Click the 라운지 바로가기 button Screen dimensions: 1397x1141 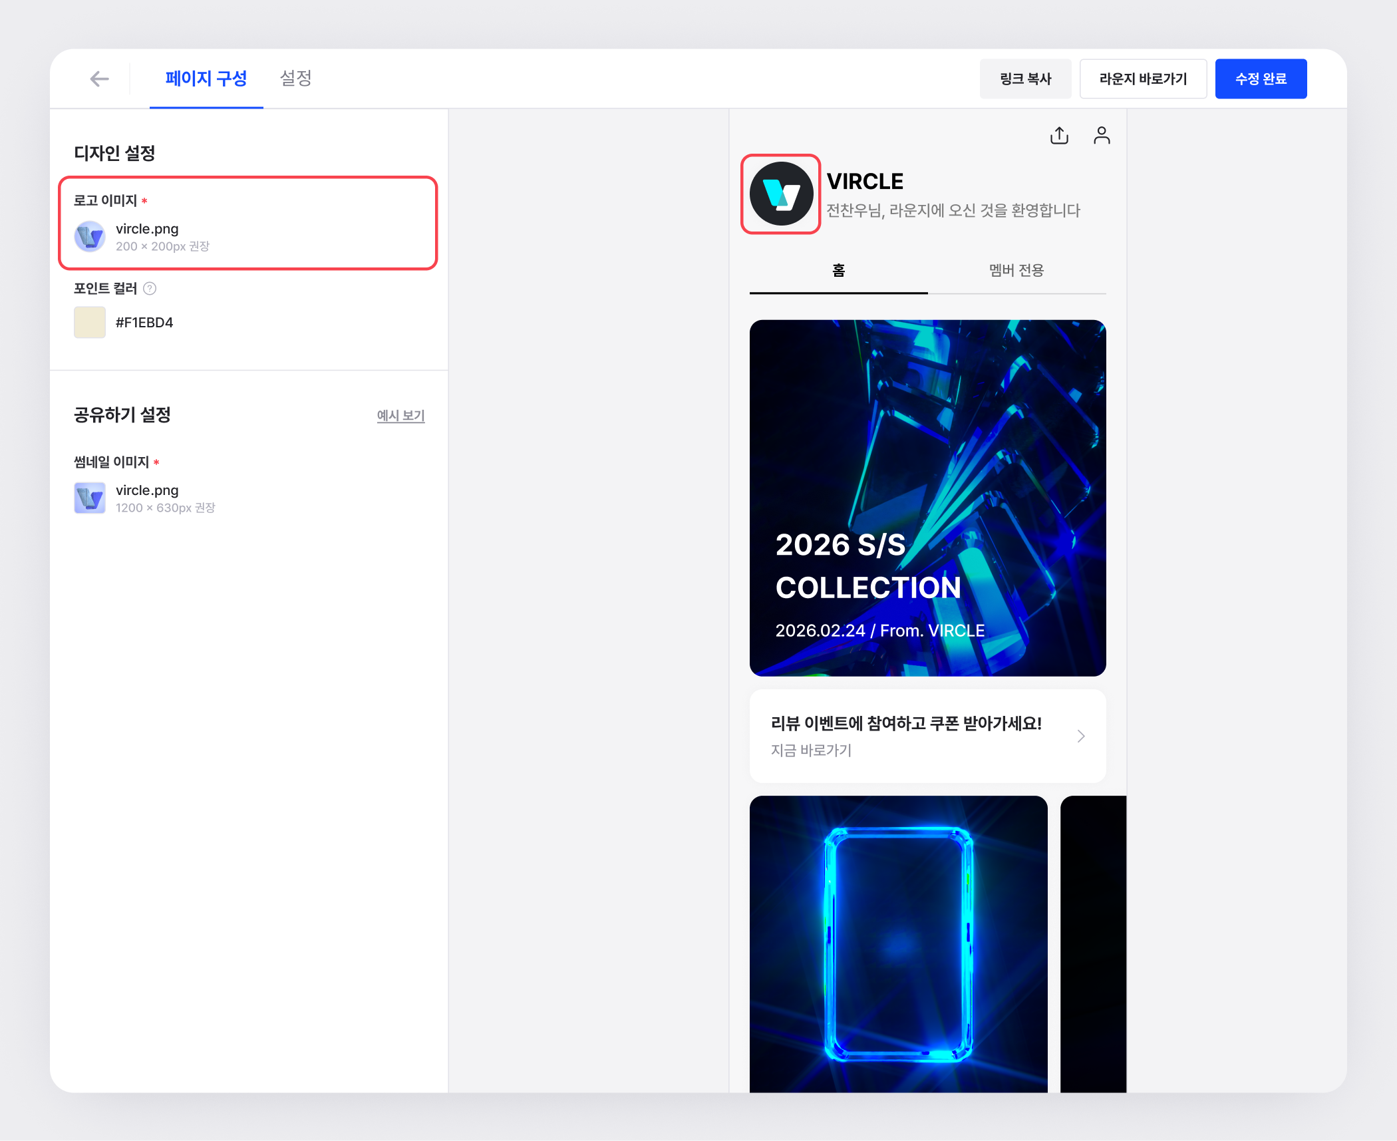[1142, 79]
